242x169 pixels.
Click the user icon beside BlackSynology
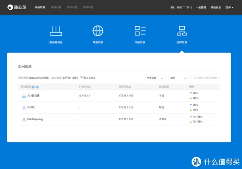pos(23,119)
